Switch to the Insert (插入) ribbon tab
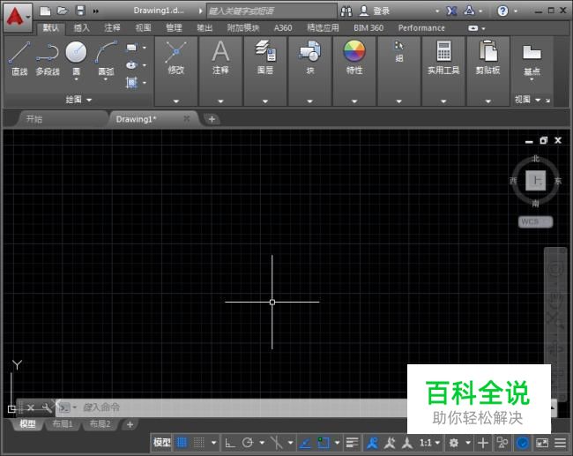 tap(81, 28)
